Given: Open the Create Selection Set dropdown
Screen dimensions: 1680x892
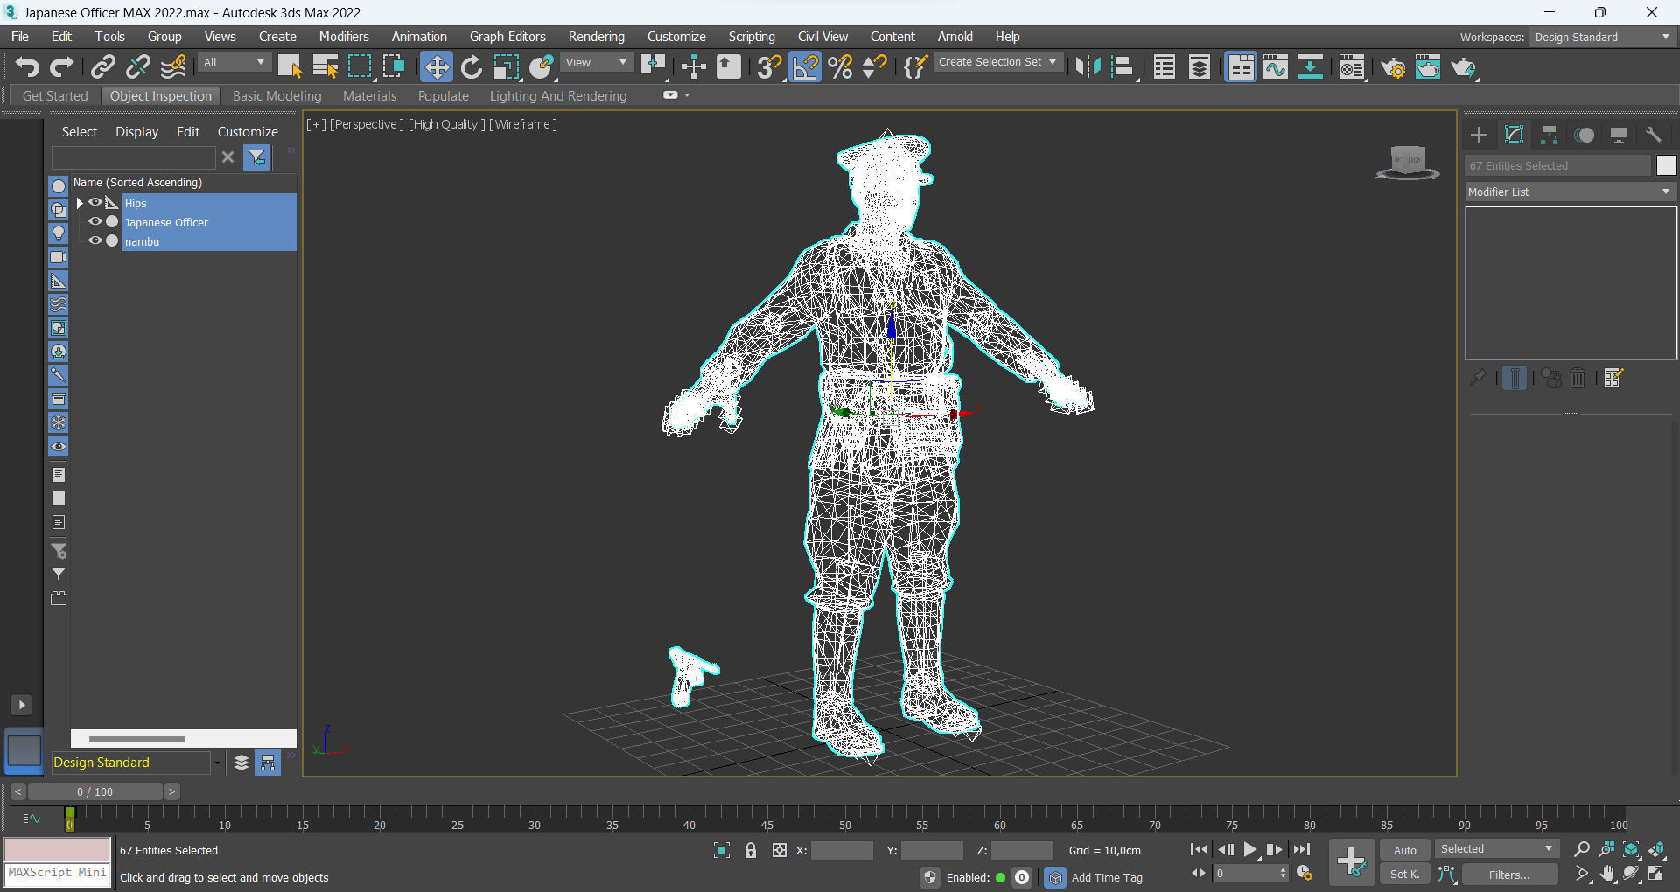Looking at the screenshot, I should click(x=998, y=62).
